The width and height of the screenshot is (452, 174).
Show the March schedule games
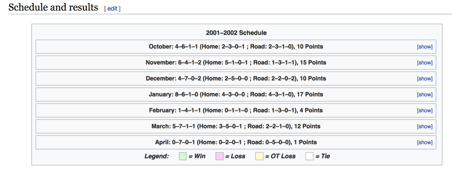425,127
